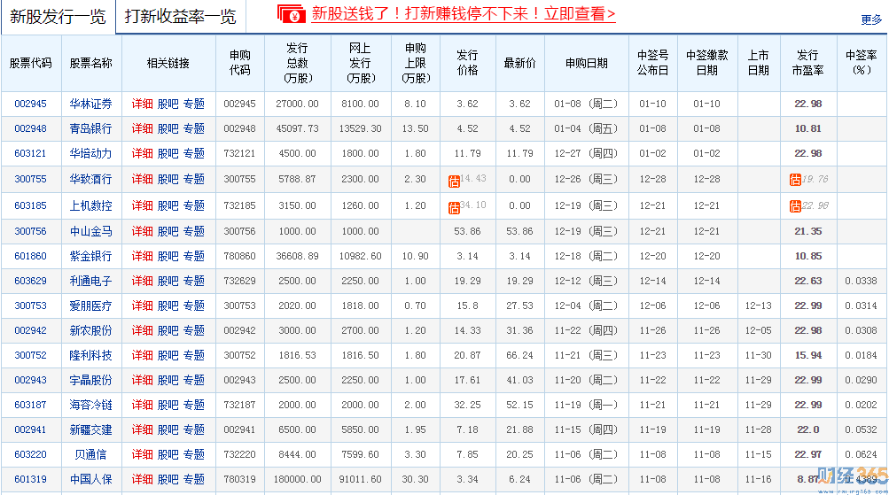Open 专题 for 爱朋医疗
The image size is (889, 495).
click(x=194, y=306)
